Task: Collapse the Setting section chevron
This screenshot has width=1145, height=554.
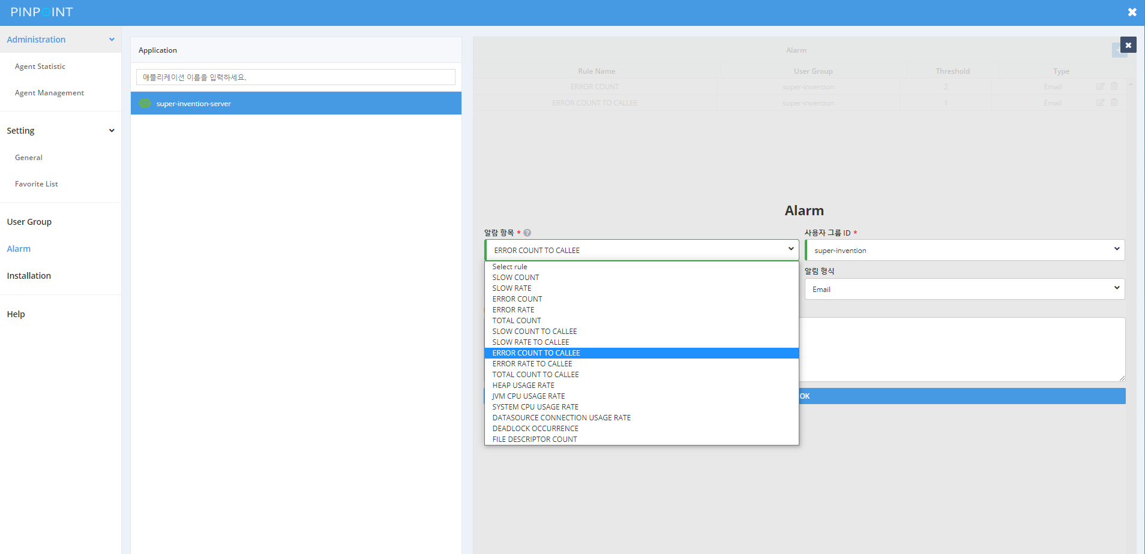Action: tap(112, 131)
